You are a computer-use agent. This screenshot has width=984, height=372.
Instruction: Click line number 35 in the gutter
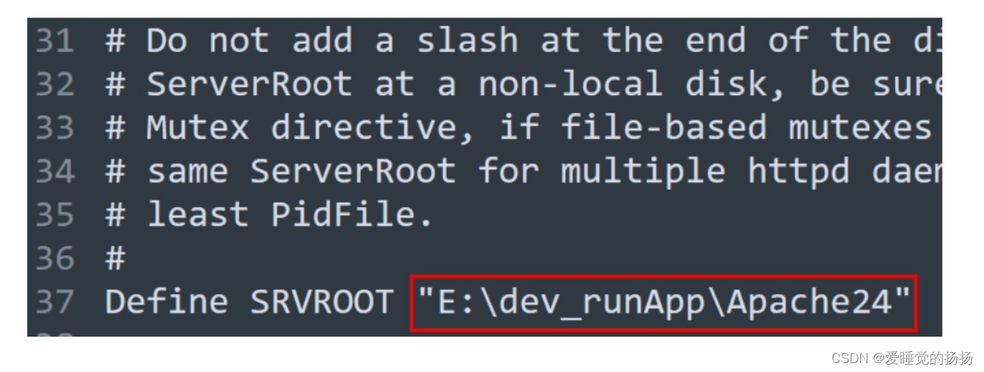click(x=55, y=215)
